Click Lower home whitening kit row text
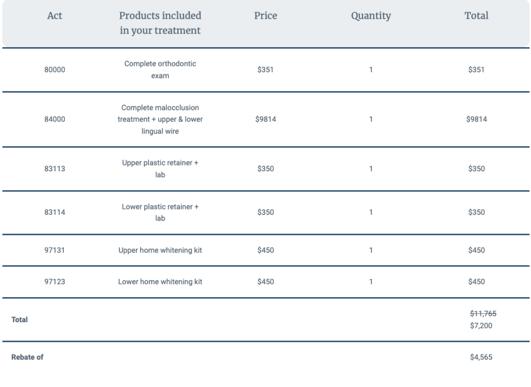531x387 pixels. point(160,282)
